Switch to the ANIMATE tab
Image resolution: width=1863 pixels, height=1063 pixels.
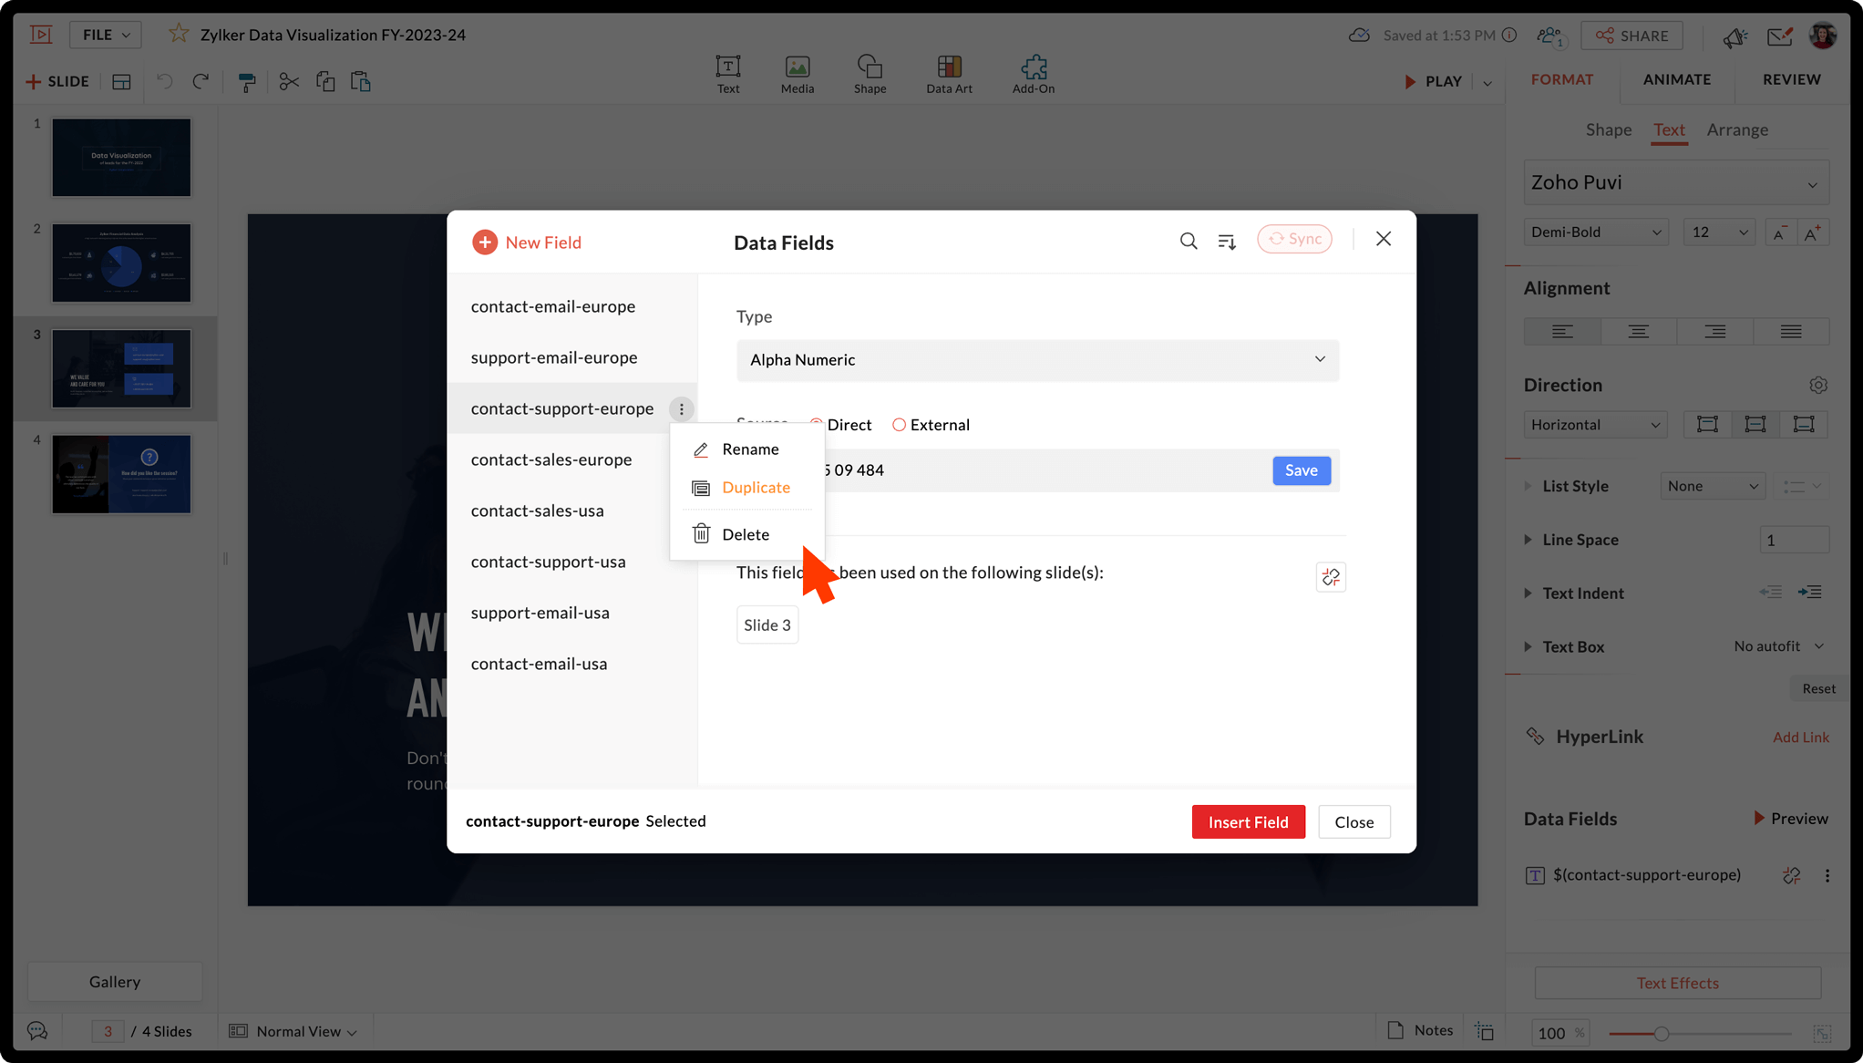pos(1676,79)
